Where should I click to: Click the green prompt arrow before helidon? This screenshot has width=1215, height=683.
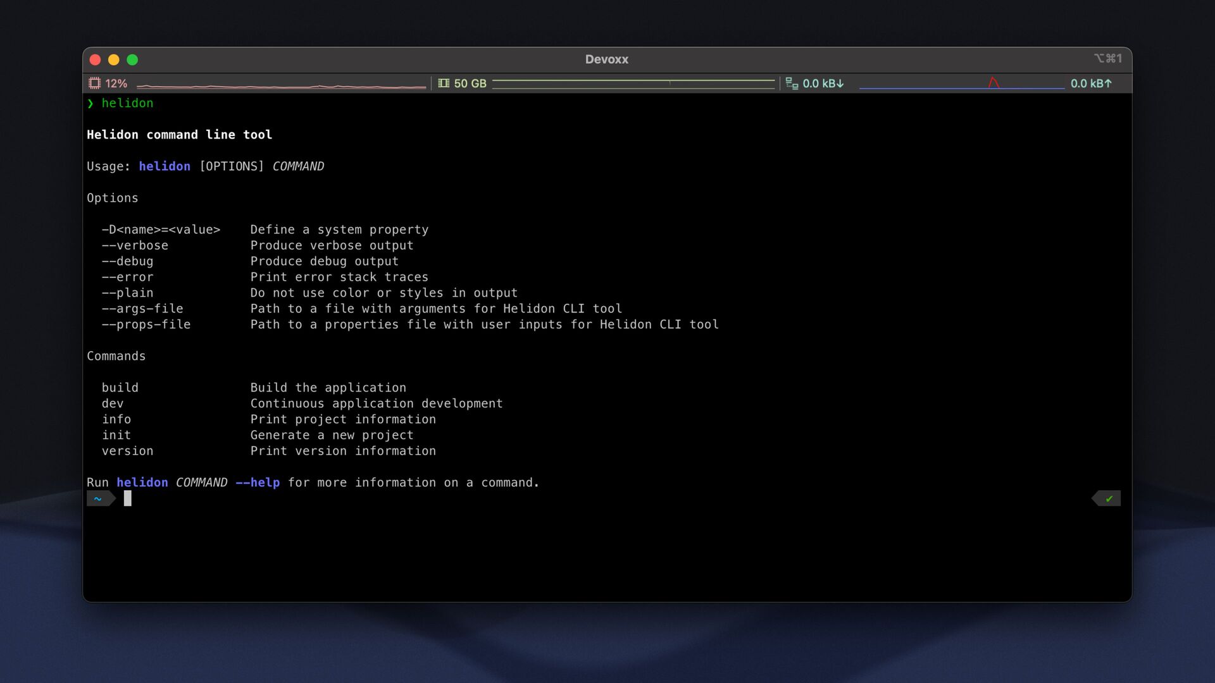pos(90,103)
